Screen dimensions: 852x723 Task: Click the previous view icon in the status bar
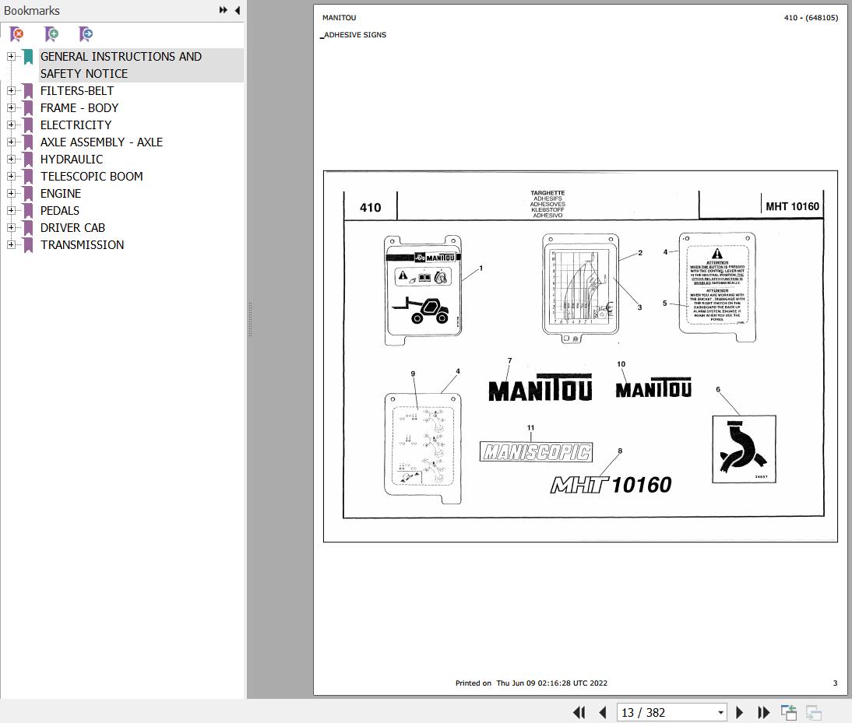(x=788, y=712)
